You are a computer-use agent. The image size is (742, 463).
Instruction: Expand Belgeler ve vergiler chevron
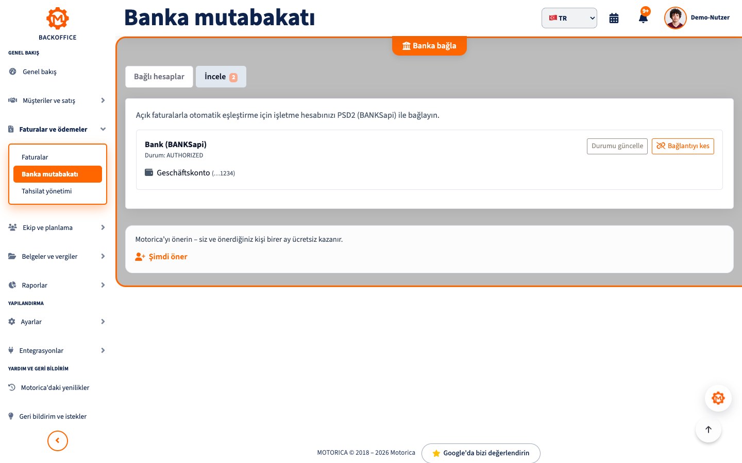point(103,256)
